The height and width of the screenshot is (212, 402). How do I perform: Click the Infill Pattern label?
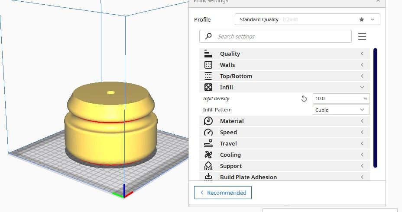[217, 110]
